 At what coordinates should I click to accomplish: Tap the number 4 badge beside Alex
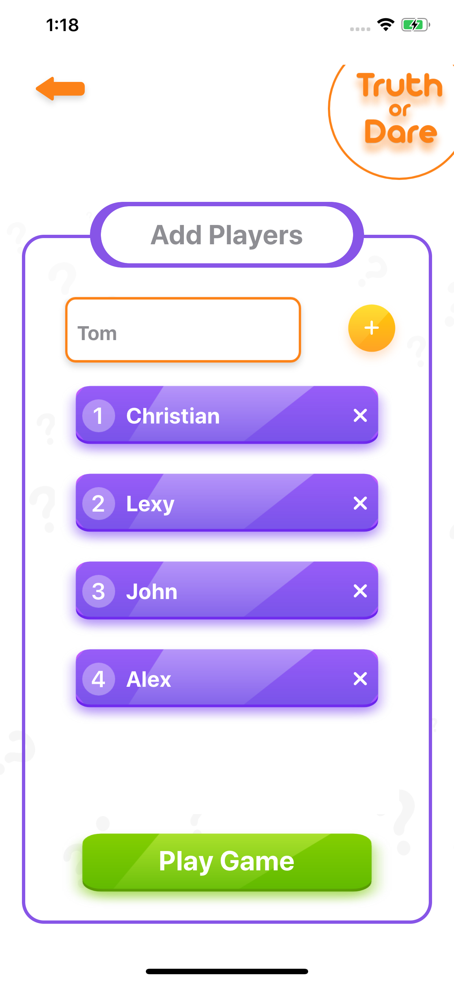tap(98, 679)
